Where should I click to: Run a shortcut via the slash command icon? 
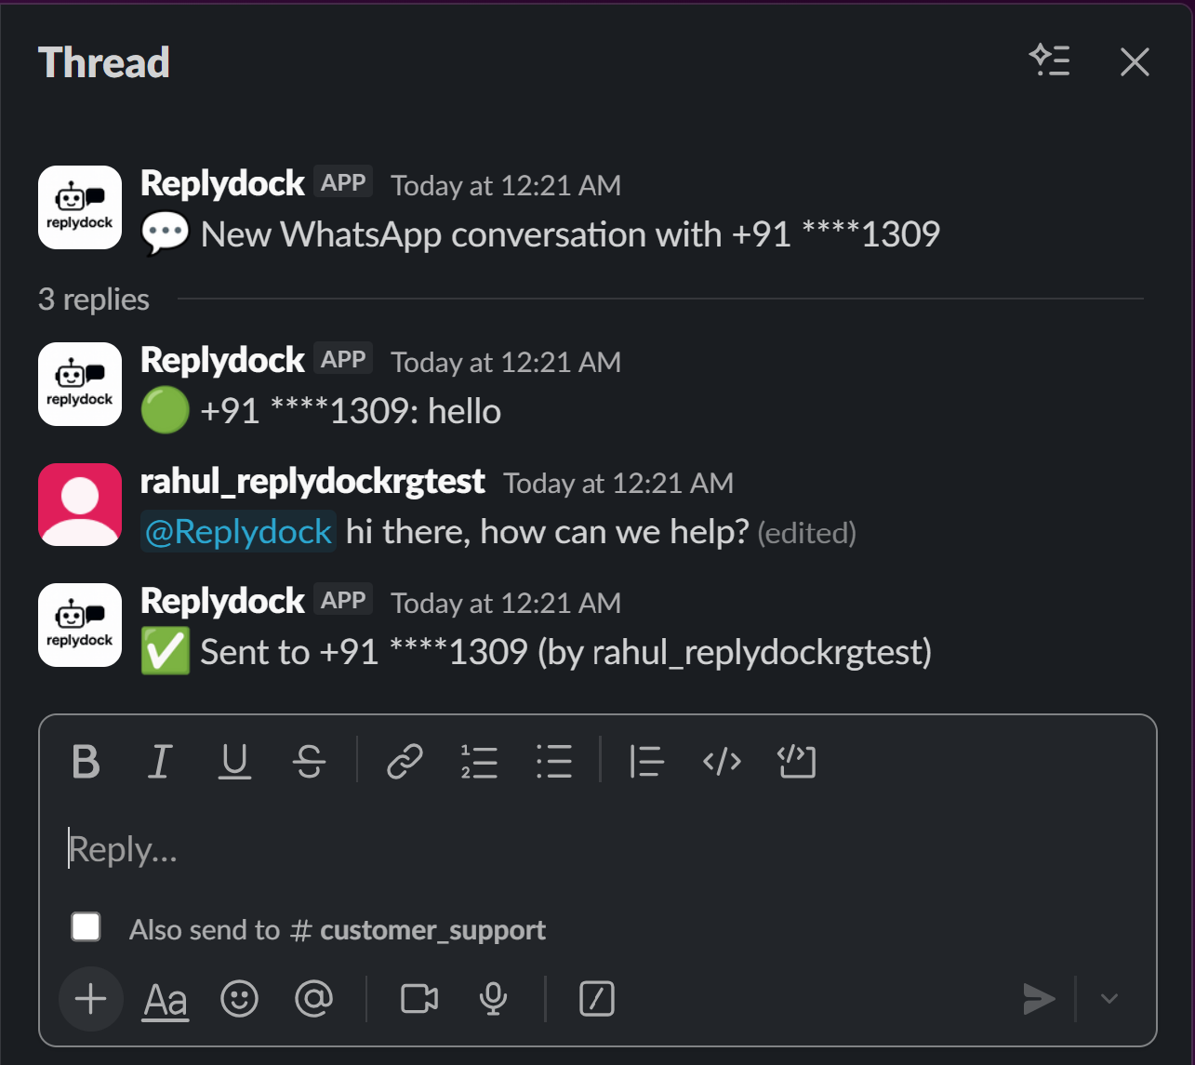[596, 999]
